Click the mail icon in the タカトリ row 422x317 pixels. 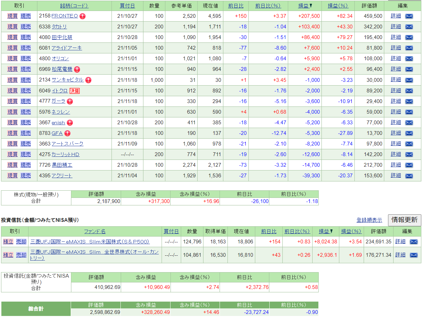[x=409, y=27]
